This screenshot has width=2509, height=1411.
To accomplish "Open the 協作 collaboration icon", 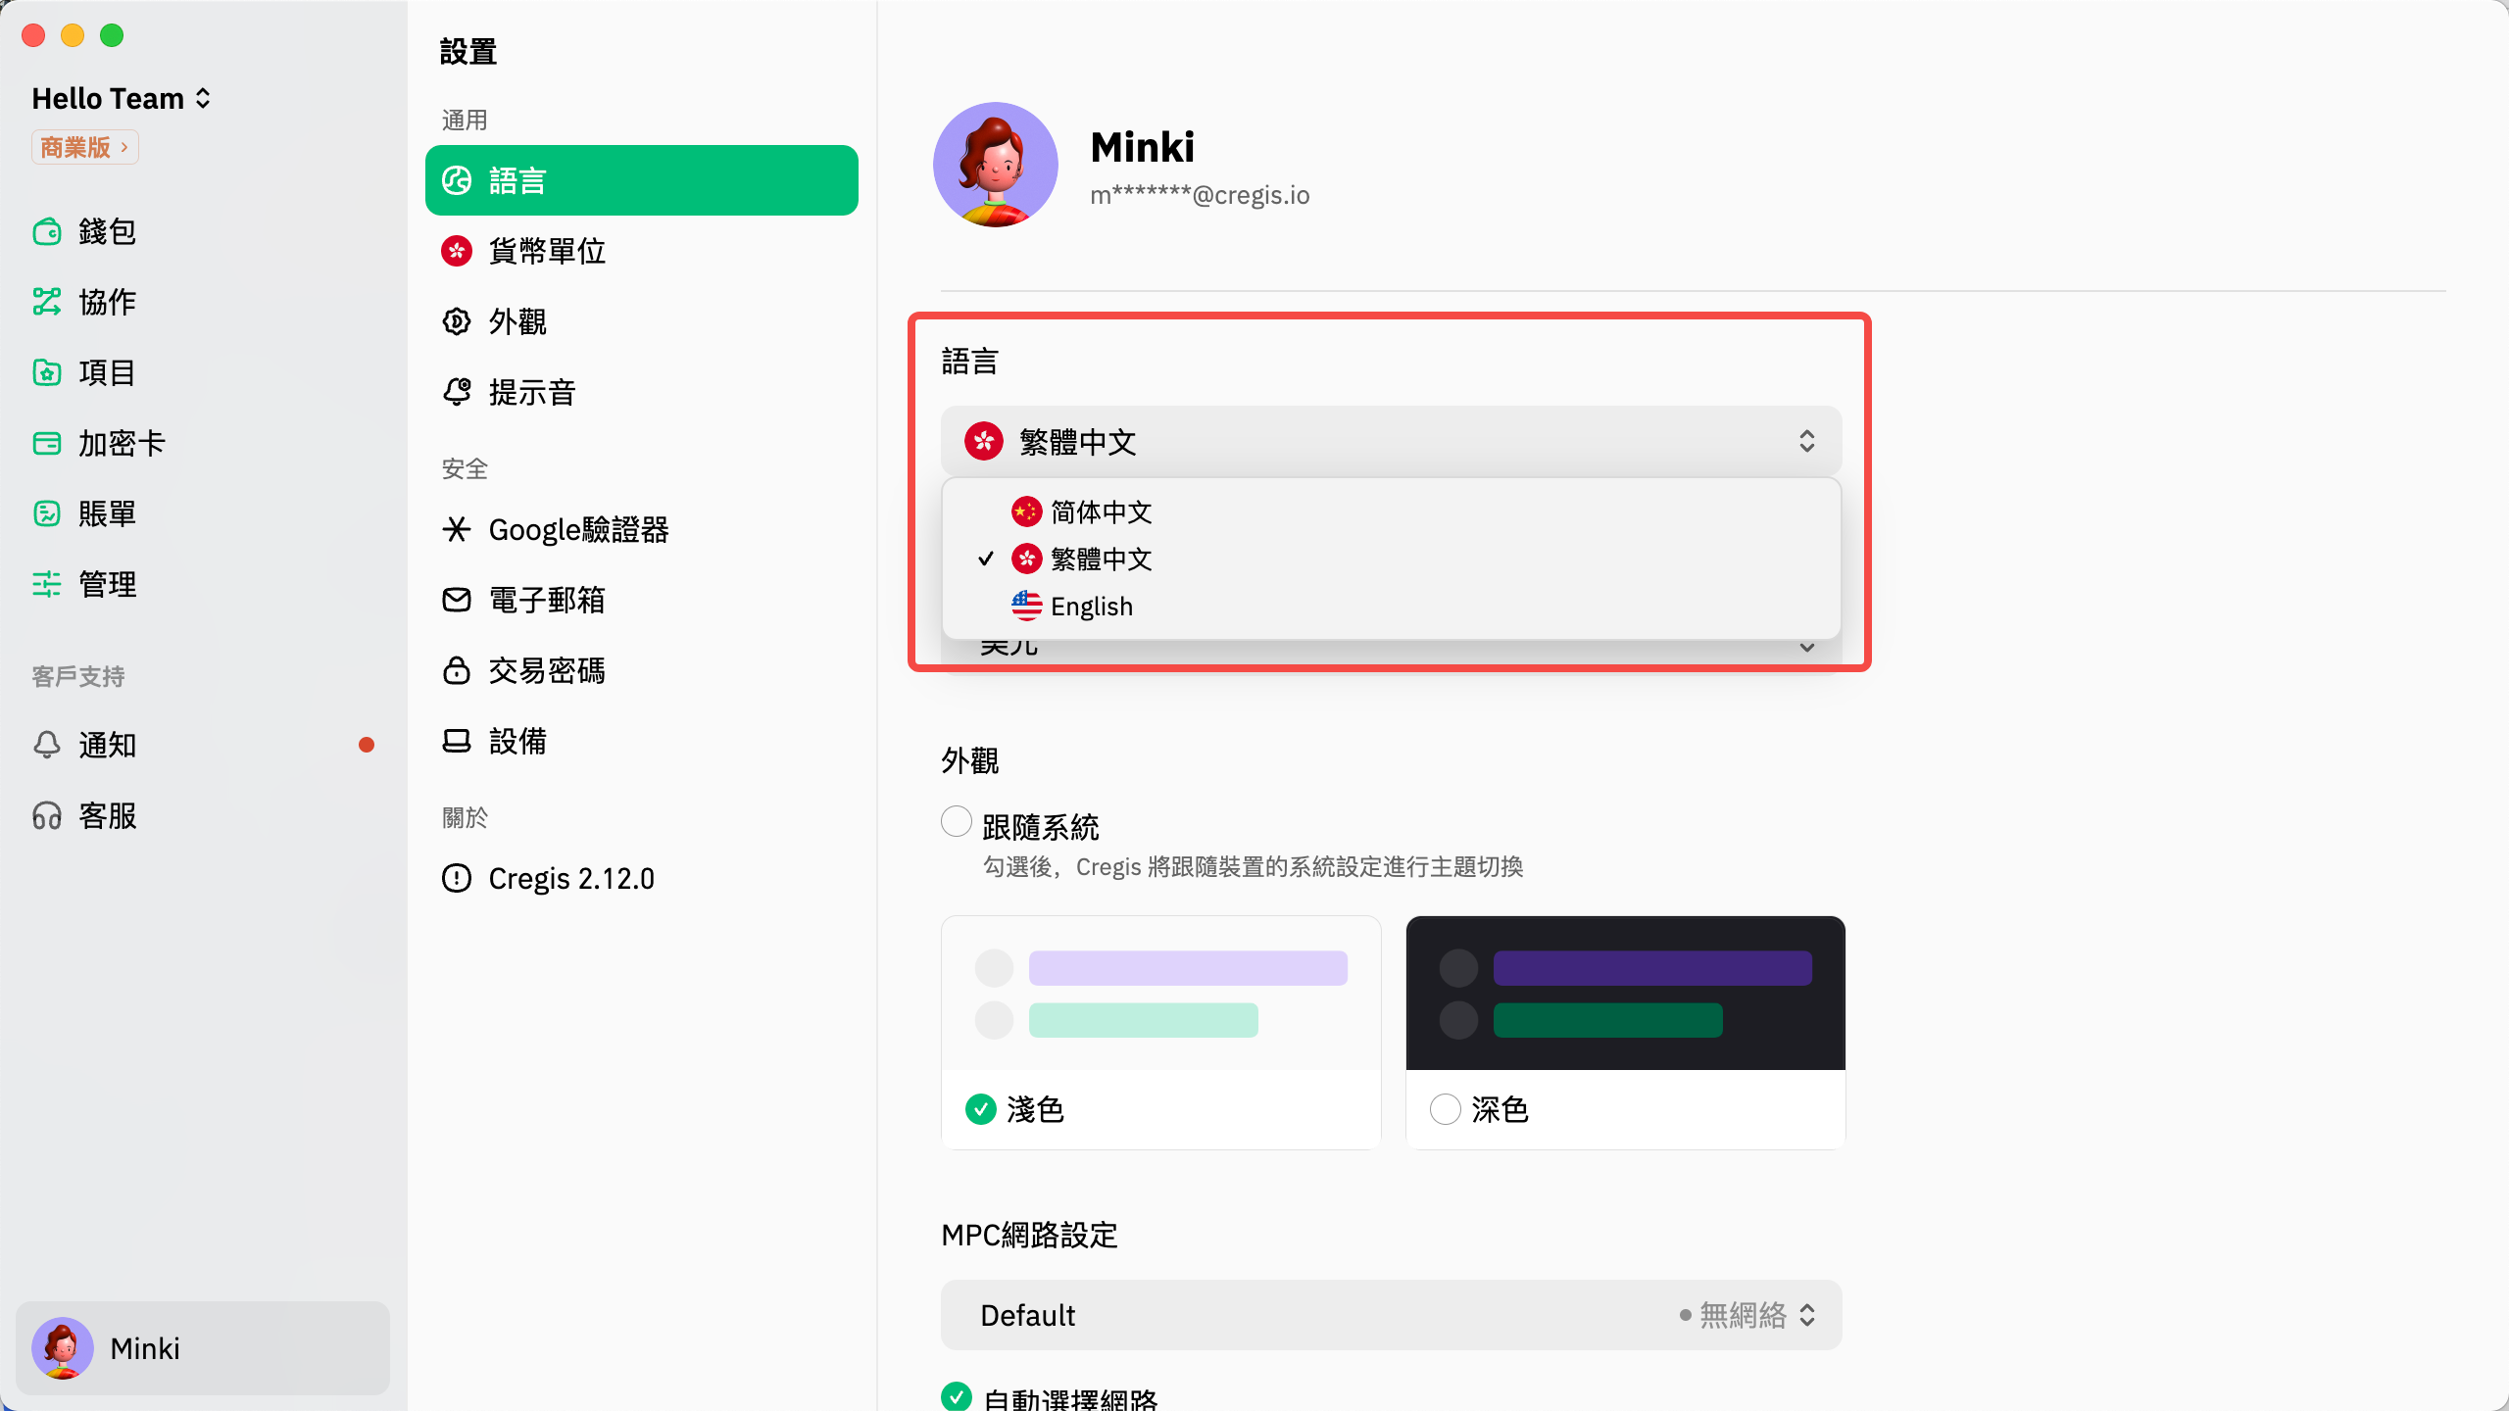I will point(47,302).
